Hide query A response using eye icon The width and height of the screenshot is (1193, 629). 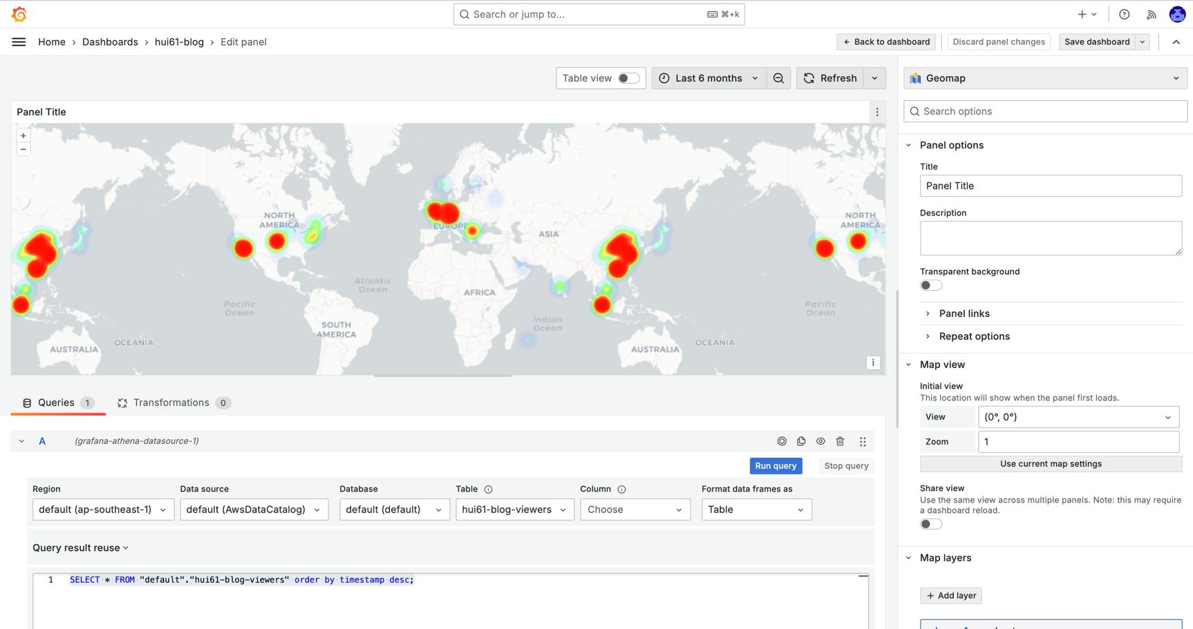pyautogui.click(x=820, y=441)
